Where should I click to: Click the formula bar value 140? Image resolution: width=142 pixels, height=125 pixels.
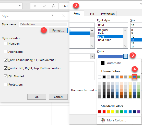(65, 6)
